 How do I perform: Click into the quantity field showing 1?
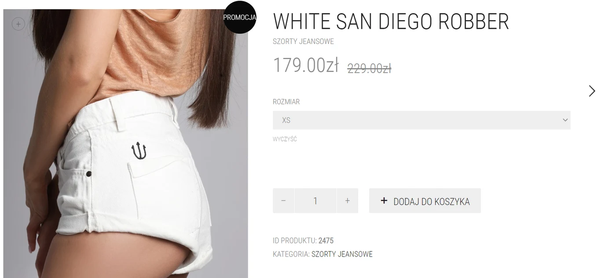pyautogui.click(x=315, y=201)
